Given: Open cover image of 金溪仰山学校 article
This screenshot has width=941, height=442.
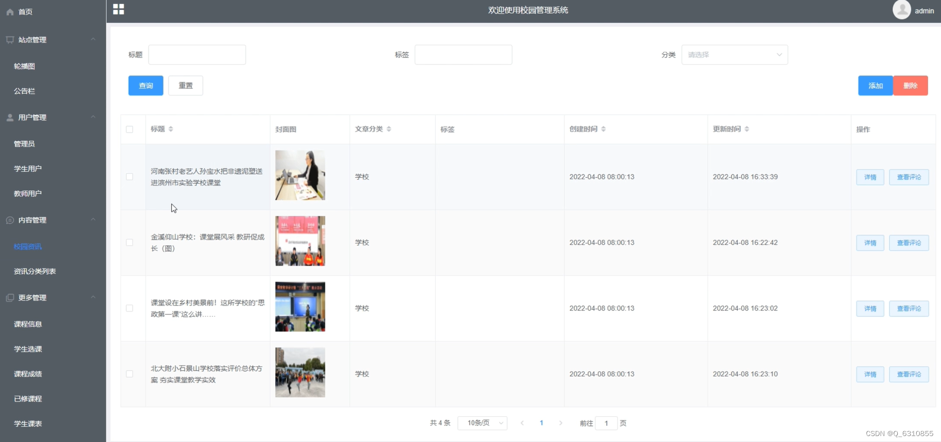Looking at the screenshot, I should coord(300,241).
